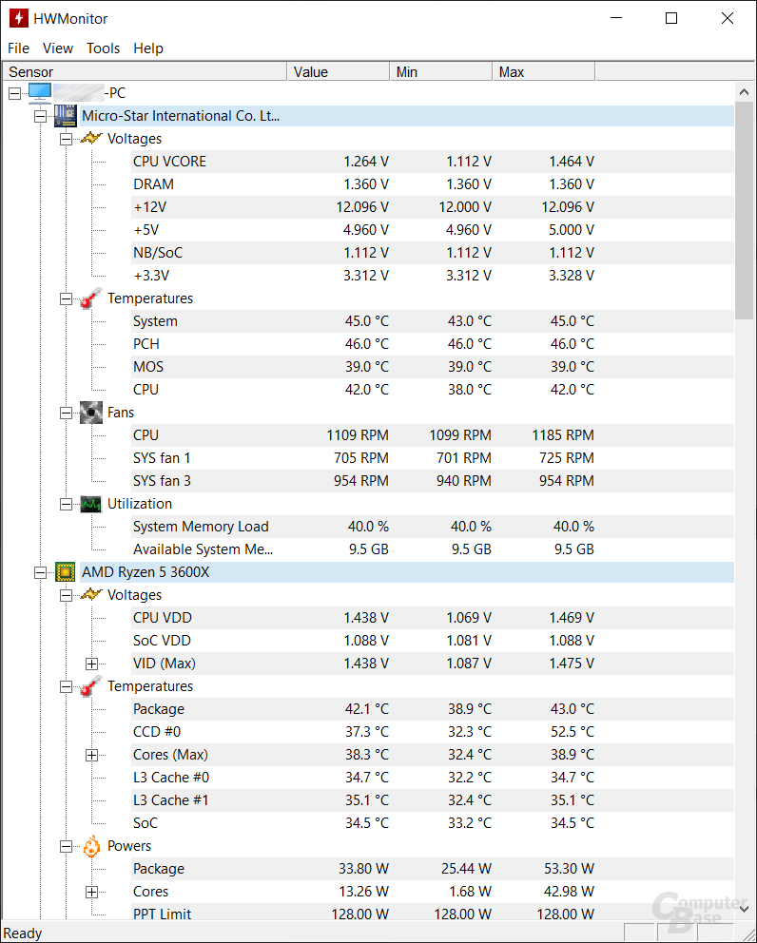
Task: Click the Sensor column header
Action: (145, 71)
